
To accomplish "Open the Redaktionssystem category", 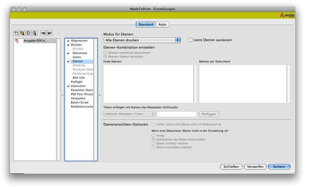I will (x=82, y=107).
